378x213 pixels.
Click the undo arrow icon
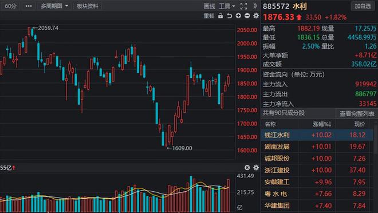pyautogui.click(x=229, y=16)
